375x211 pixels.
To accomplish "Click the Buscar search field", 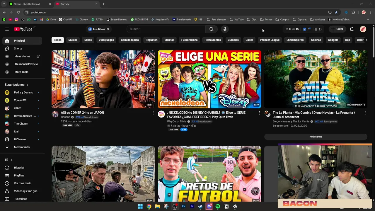I will click(166, 29).
